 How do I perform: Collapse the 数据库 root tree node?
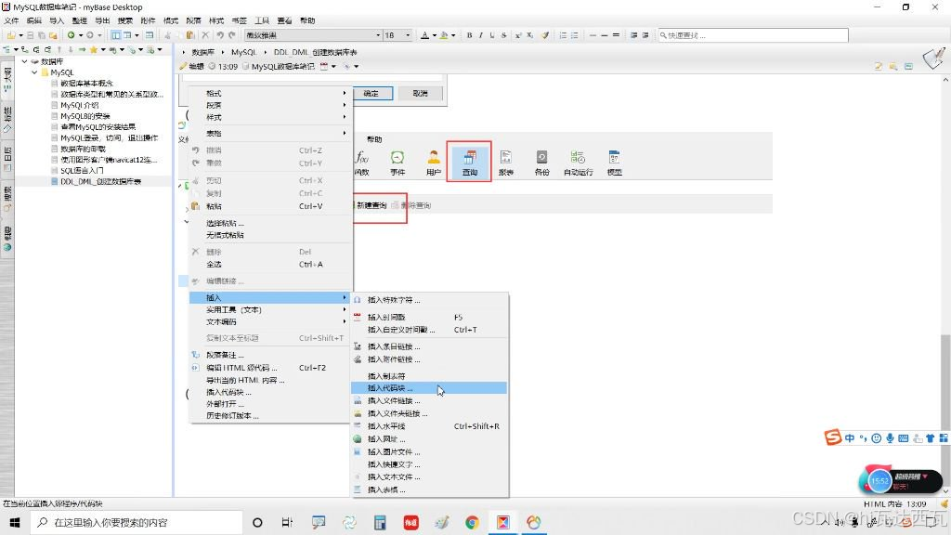coord(25,61)
